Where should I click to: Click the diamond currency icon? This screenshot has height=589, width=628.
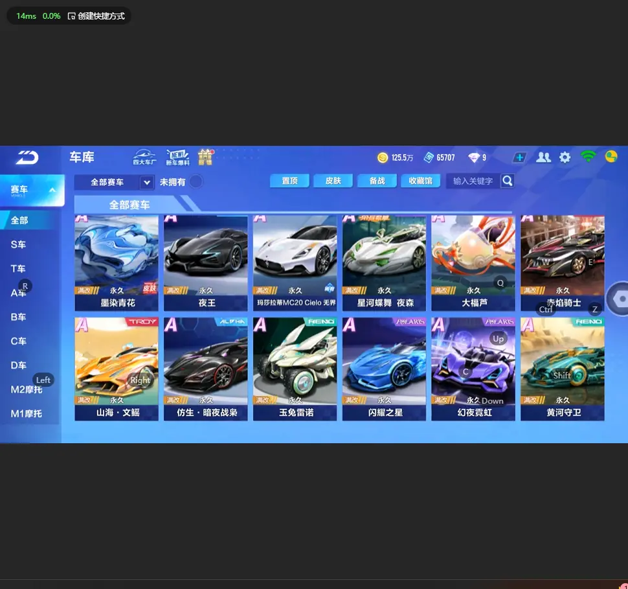[x=474, y=157]
